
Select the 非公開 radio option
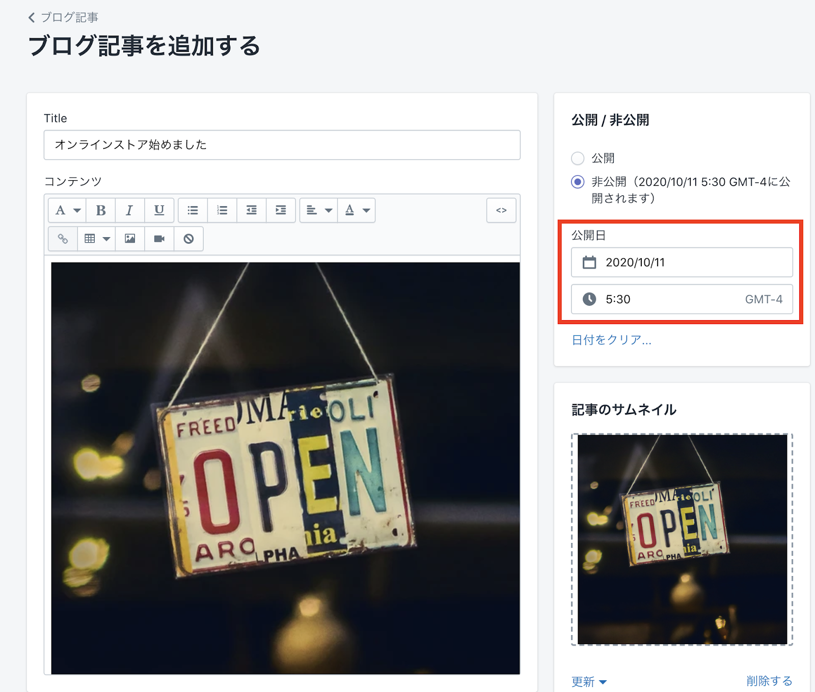click(578, 182)
